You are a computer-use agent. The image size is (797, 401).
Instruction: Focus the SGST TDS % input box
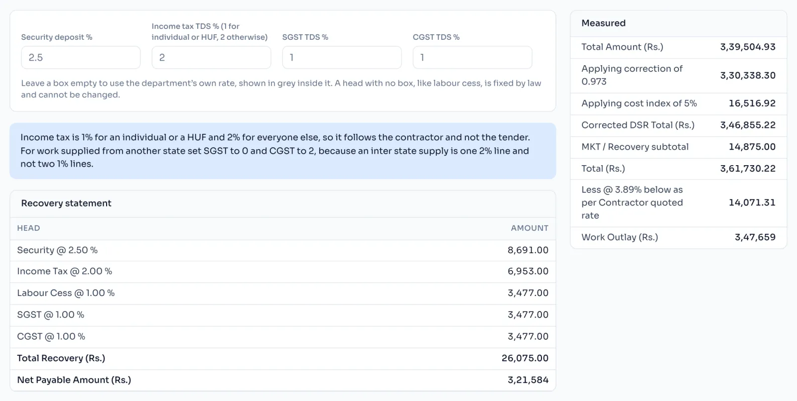tap(342, 58)
